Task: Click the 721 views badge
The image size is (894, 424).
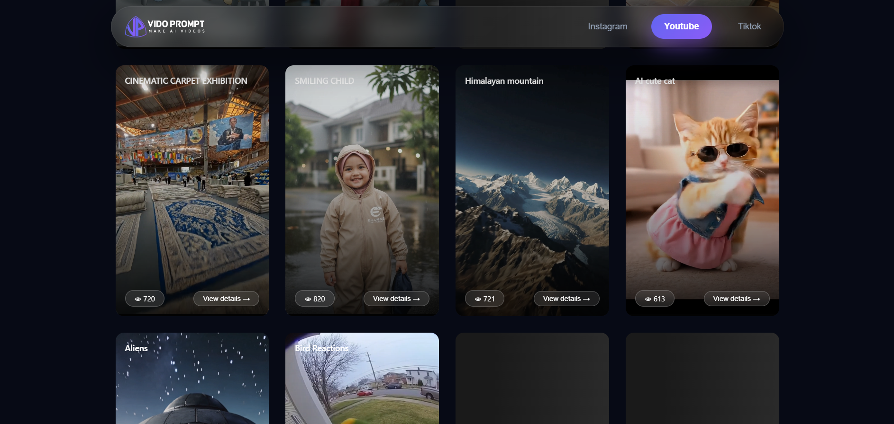Action: click(484, 299)
